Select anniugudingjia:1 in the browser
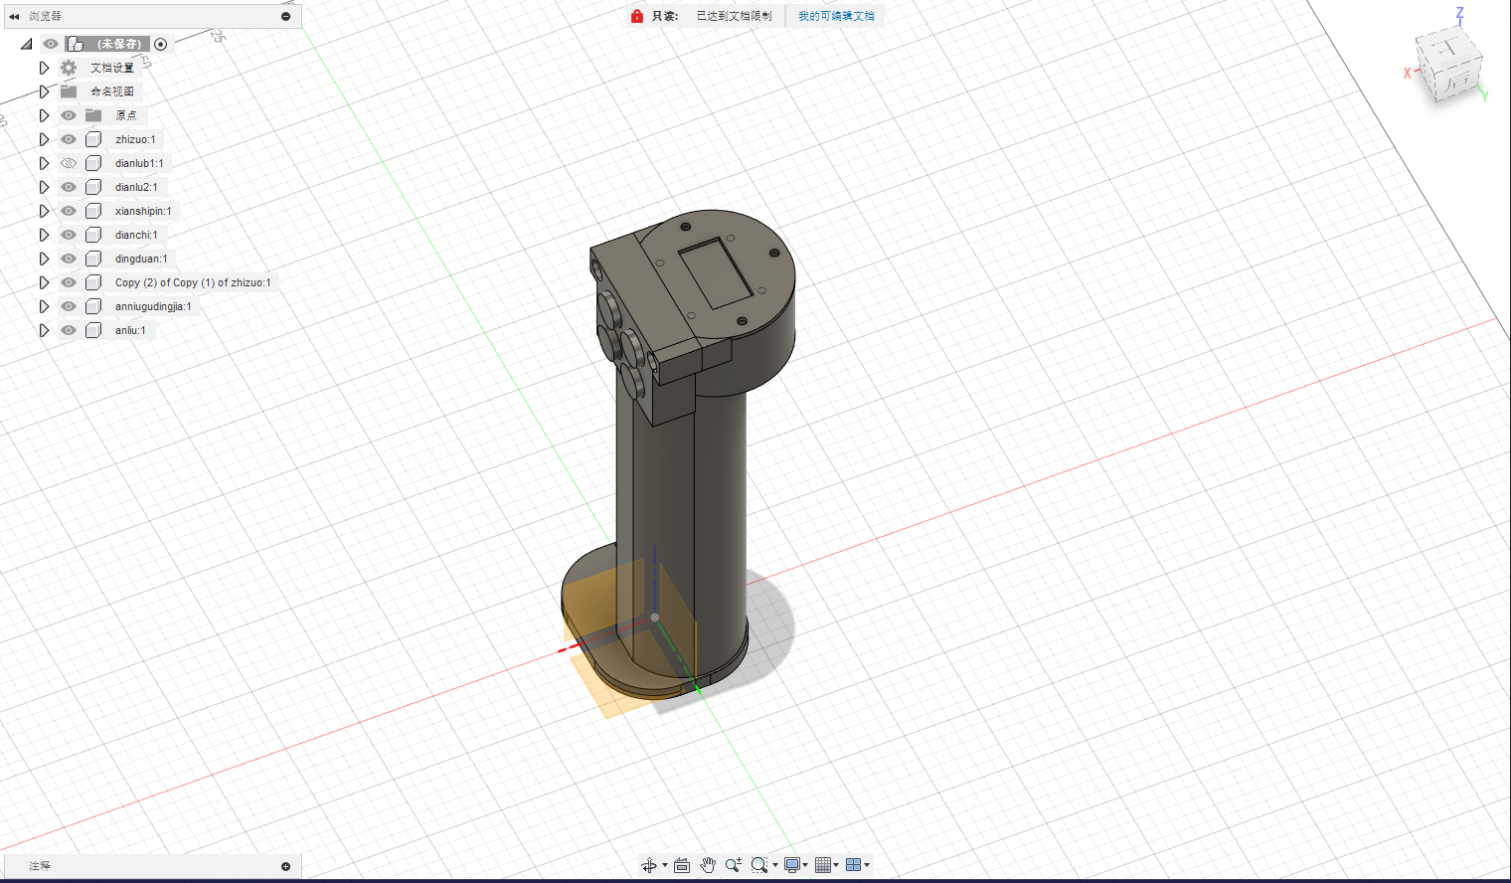Image resolution: width=1511 pixels, height=883 pixels. (x=153, y=306)
